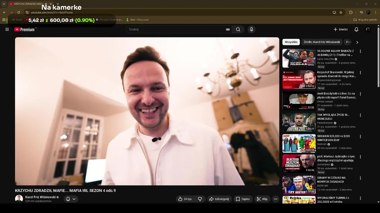Screen dimensions: 380x213
Task: Open options for TAK WYGLĄDA ŻYCIE W WENEZUELI
Action: click(x=360, y=115)
